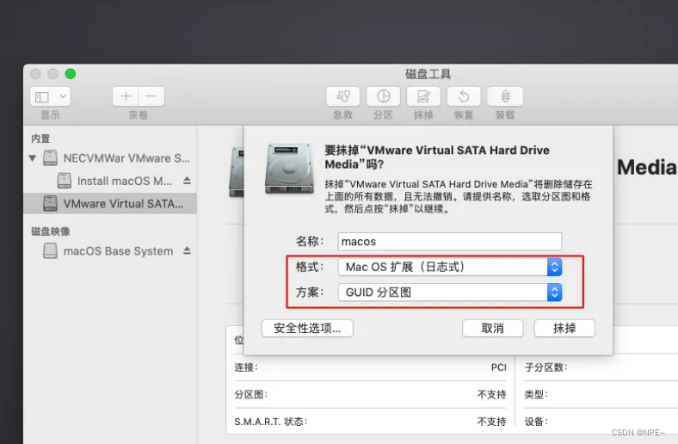Viewport: 678px width, 444px height.
Task: Click the 安全性选项... button
Action: (307, 328)
